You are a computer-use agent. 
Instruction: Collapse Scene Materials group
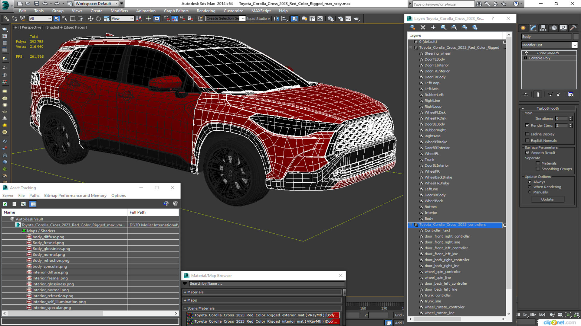click(185, 308)
